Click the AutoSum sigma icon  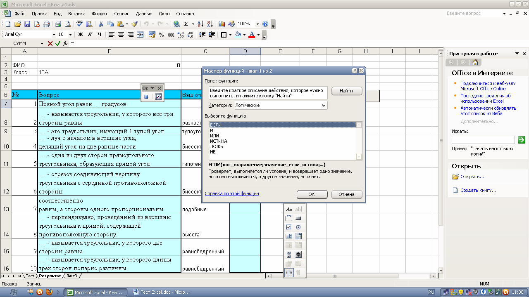pos(186,24)
